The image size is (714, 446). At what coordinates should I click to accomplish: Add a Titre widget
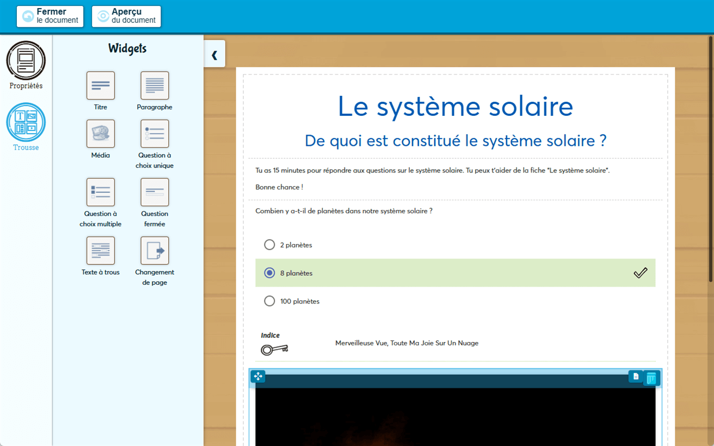(101, 85)
